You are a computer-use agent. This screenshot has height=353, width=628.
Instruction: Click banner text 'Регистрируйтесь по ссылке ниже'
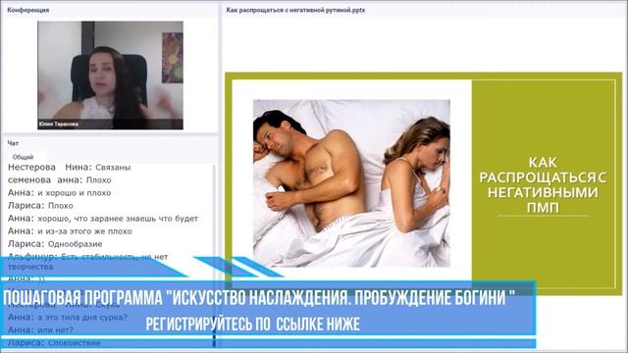click(253, 325)
